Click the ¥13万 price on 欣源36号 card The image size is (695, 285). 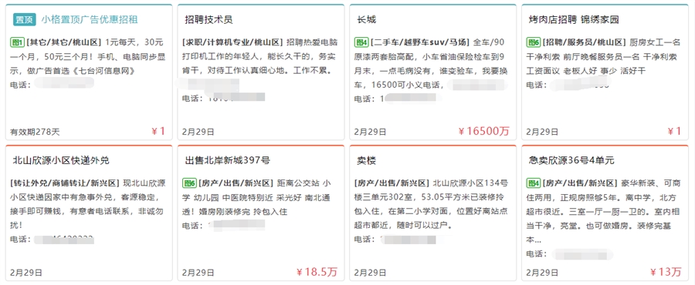click(x=666, y=272)
